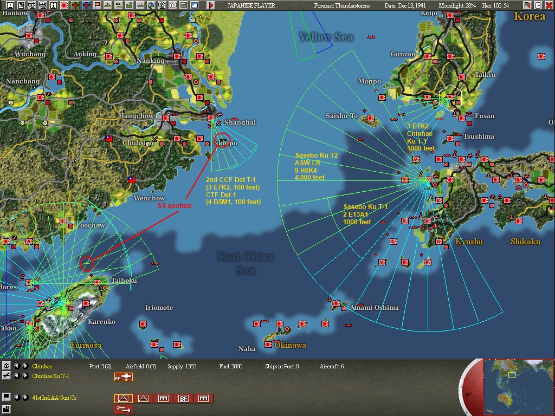
Task: Select the Japanese base marker at Saishu To
Action: point(371,118)
